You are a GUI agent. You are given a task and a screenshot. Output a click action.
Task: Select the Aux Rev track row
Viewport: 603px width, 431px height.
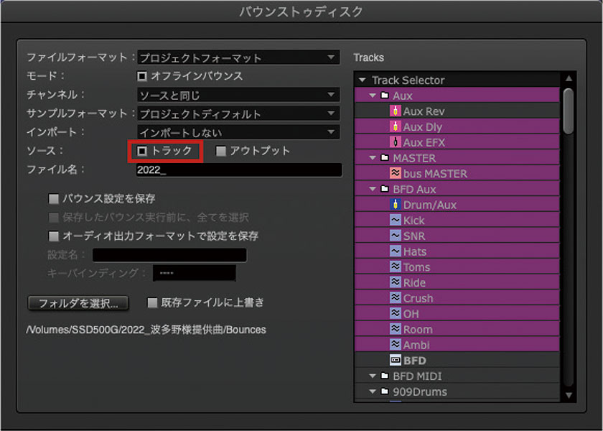point(457,111)
